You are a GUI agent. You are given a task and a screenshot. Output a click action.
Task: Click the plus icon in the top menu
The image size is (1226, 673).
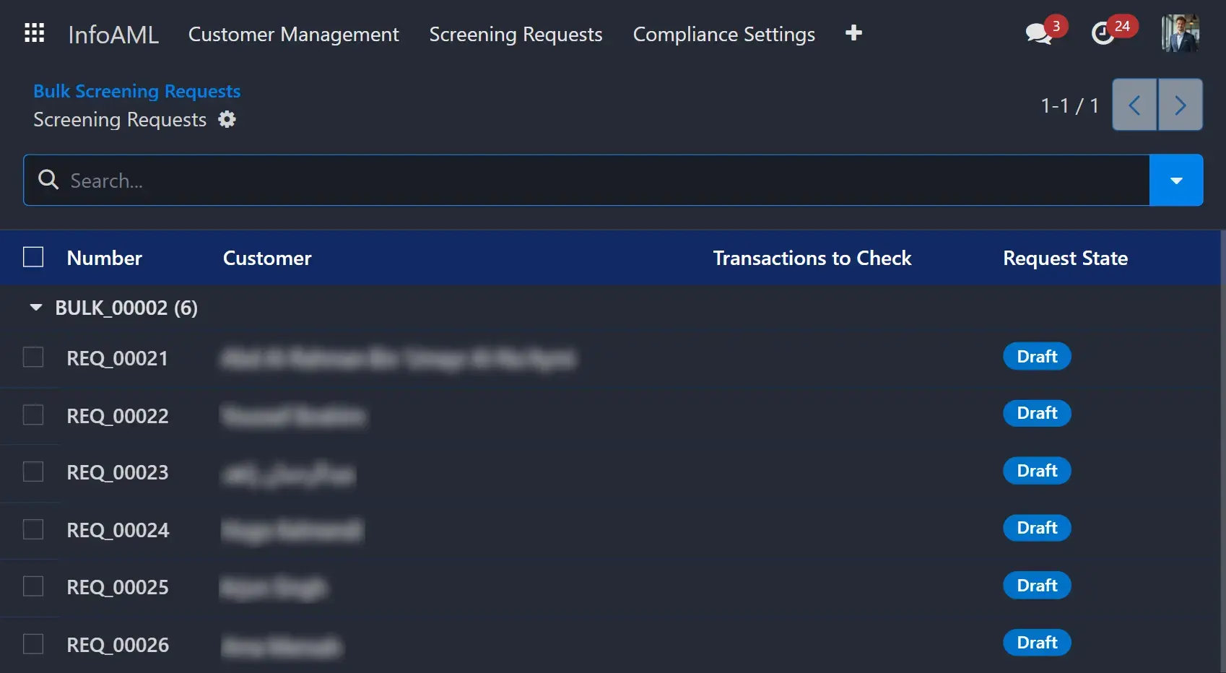(853, 33)
